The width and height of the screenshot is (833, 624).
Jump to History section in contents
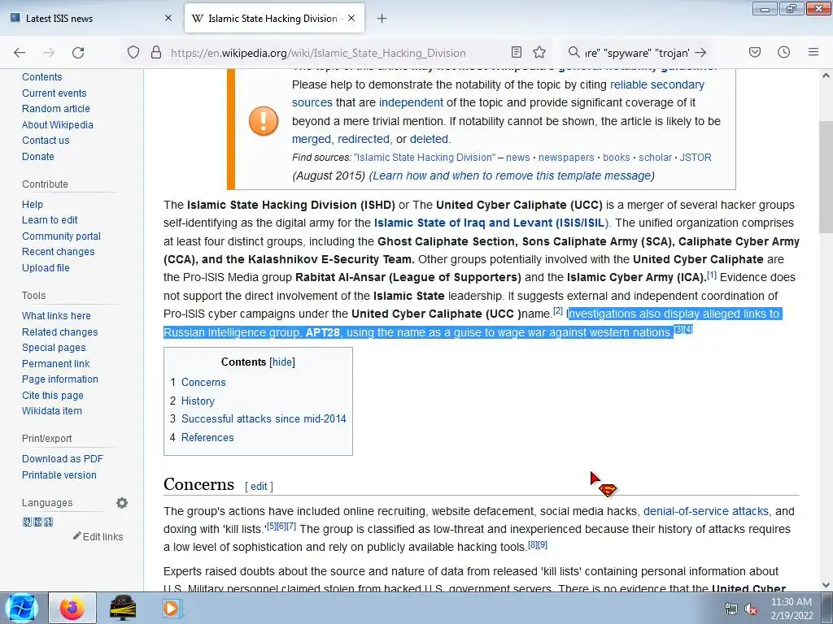tap(198, 401)
